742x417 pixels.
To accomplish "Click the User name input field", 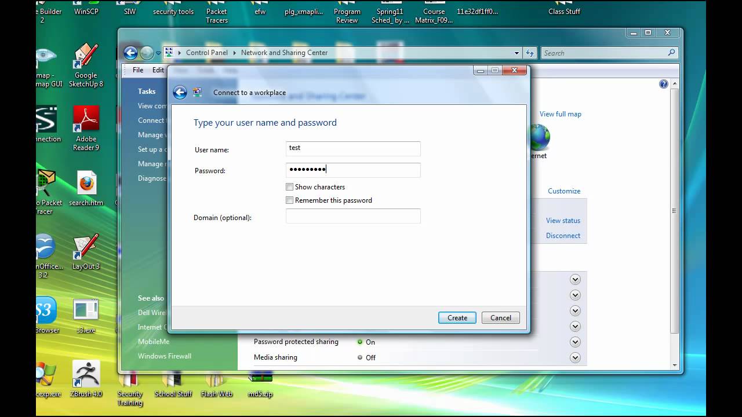I will click(x=353, y=148).
